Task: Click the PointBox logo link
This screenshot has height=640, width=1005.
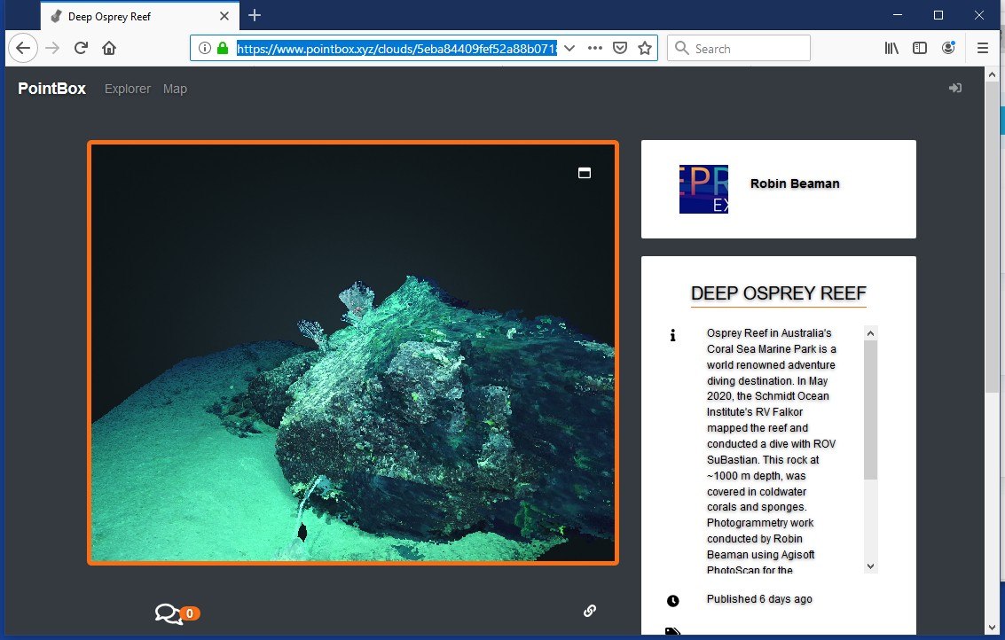Action: (52, 89)
